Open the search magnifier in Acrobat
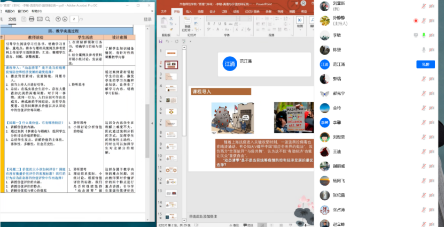This screenshot has height=227, width=444. point(48,19)
